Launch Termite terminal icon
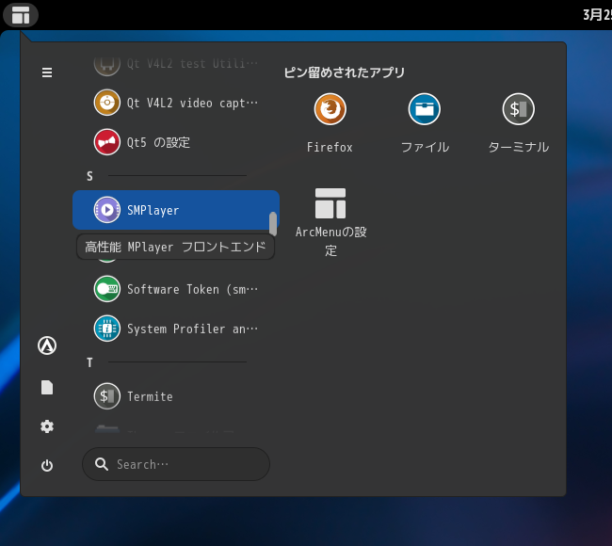 pos(107,396)
